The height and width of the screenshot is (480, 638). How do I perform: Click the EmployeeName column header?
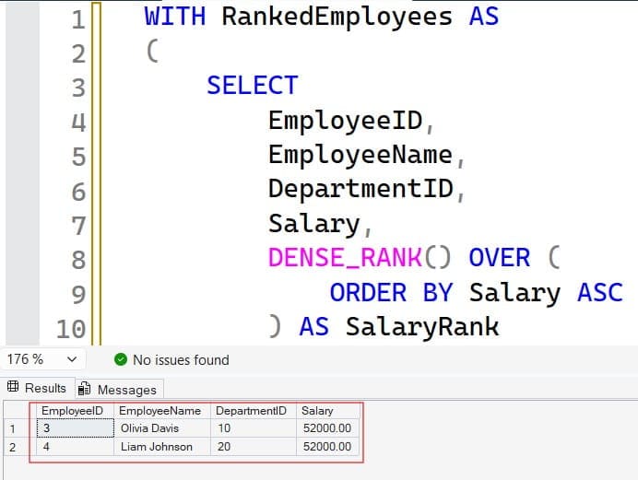click(162, 411)
